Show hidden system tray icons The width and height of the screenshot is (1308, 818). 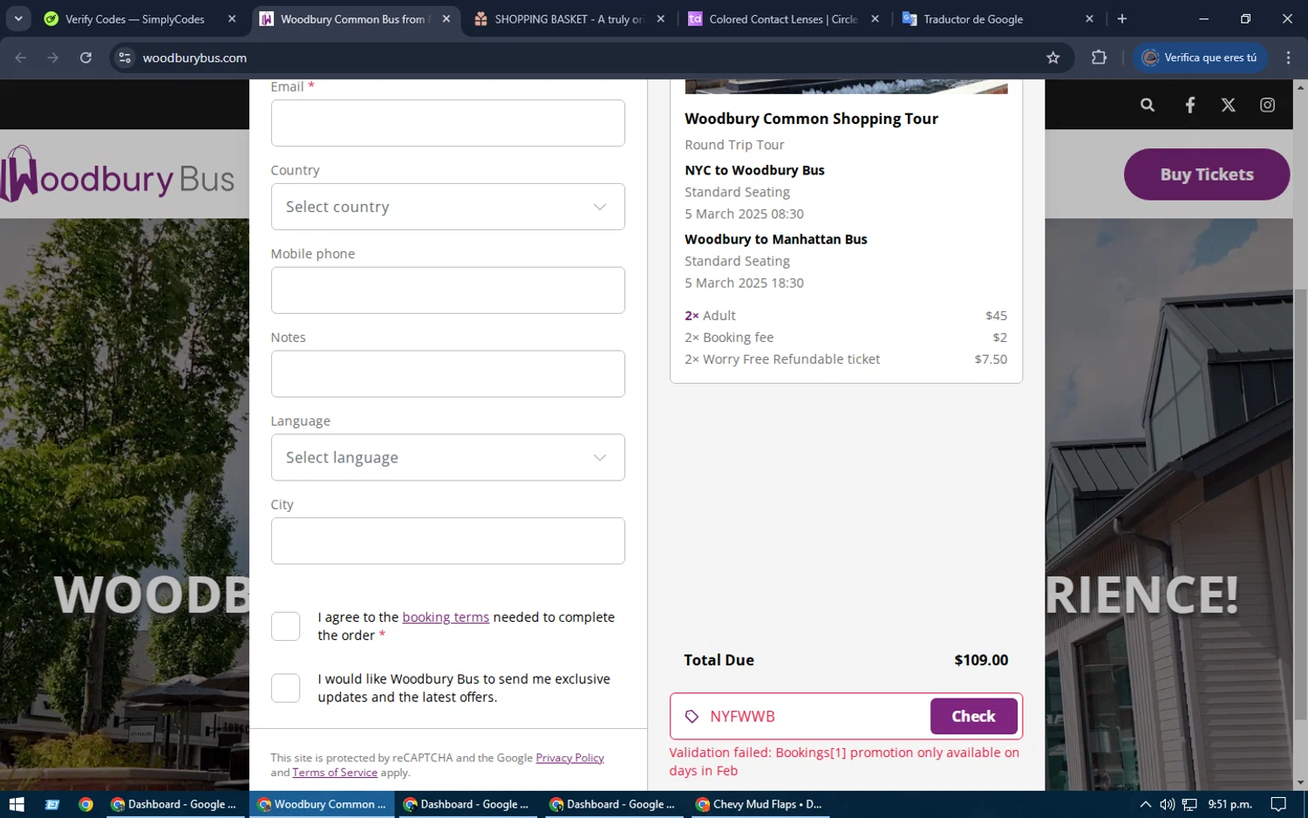[x=1145, y=804]
